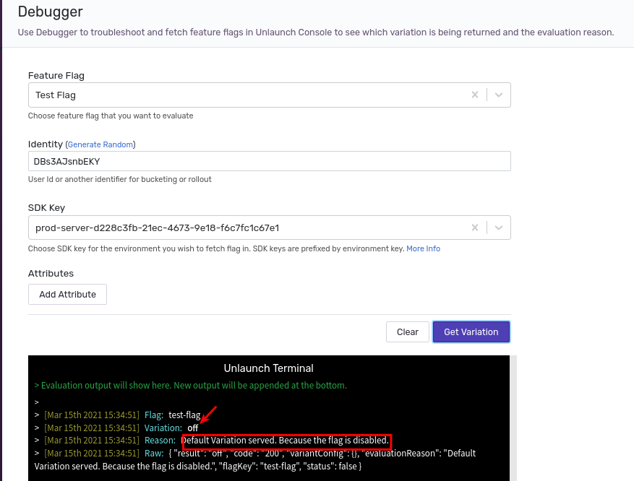Click the terminal scrollbar
634x481 pixels.
point(513,418)
